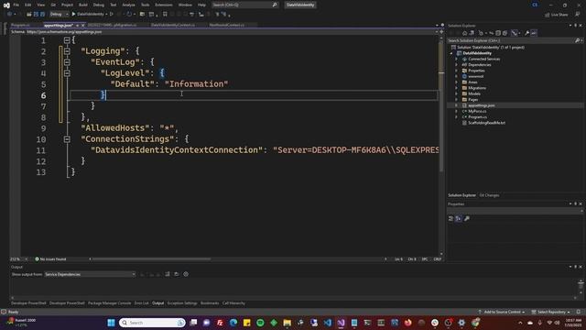586x330 pixels.
Task: Collapse the root JSON object on line 1
Action: point(67,40)
